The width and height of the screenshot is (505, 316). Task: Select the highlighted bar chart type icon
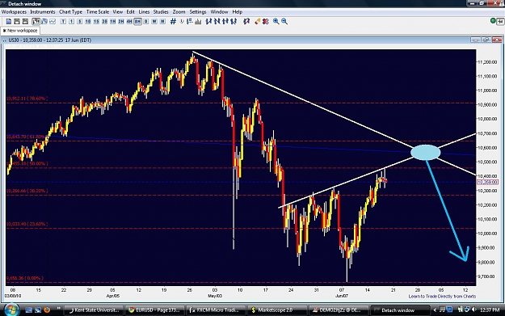(36, 22)
